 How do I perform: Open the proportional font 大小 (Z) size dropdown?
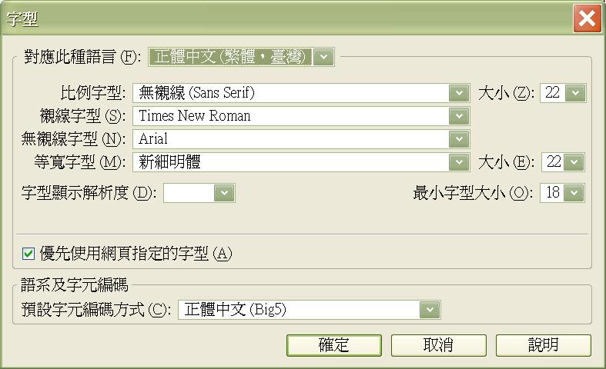[x=574, y=93]
